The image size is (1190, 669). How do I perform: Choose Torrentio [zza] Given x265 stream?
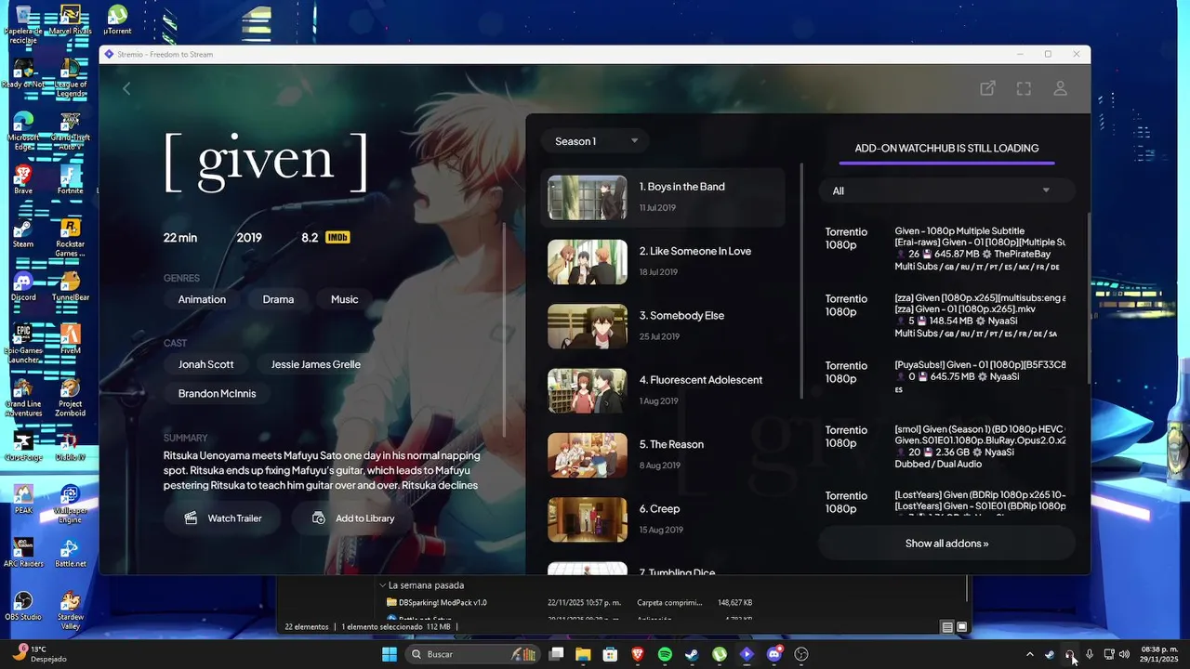tap(946, 316)
